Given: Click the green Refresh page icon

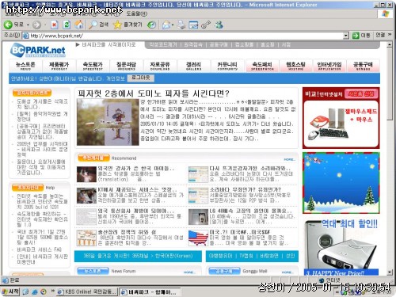Looking at the screenshot, I should coord(67,25).
